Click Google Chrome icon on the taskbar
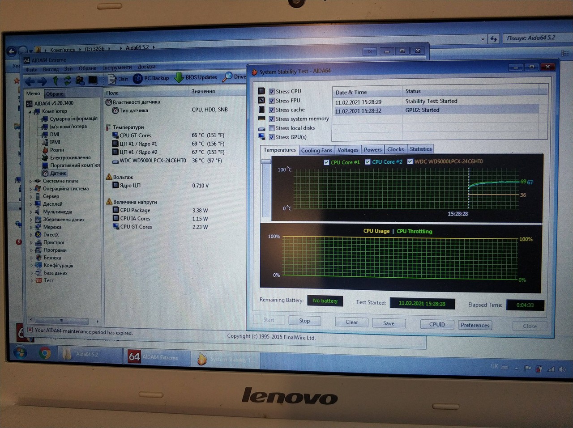This screenshot has width=573, height=428. click(44, 353)
